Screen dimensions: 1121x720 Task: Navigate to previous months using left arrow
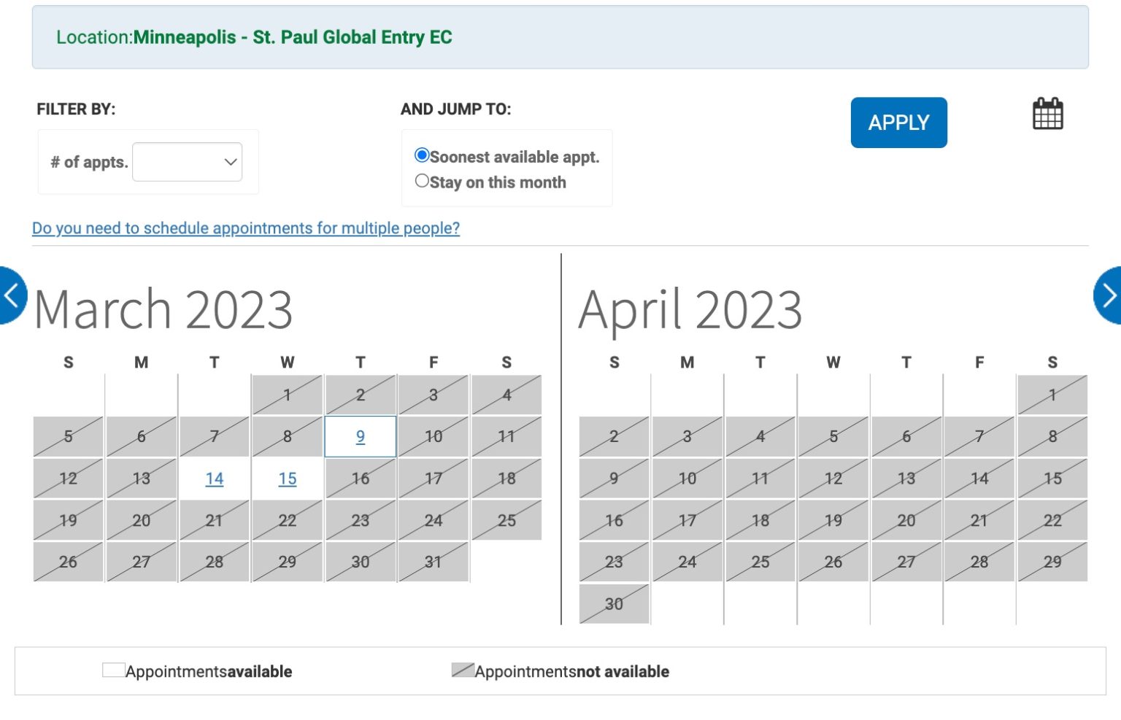pyautogui.click(x=10, y=295)
